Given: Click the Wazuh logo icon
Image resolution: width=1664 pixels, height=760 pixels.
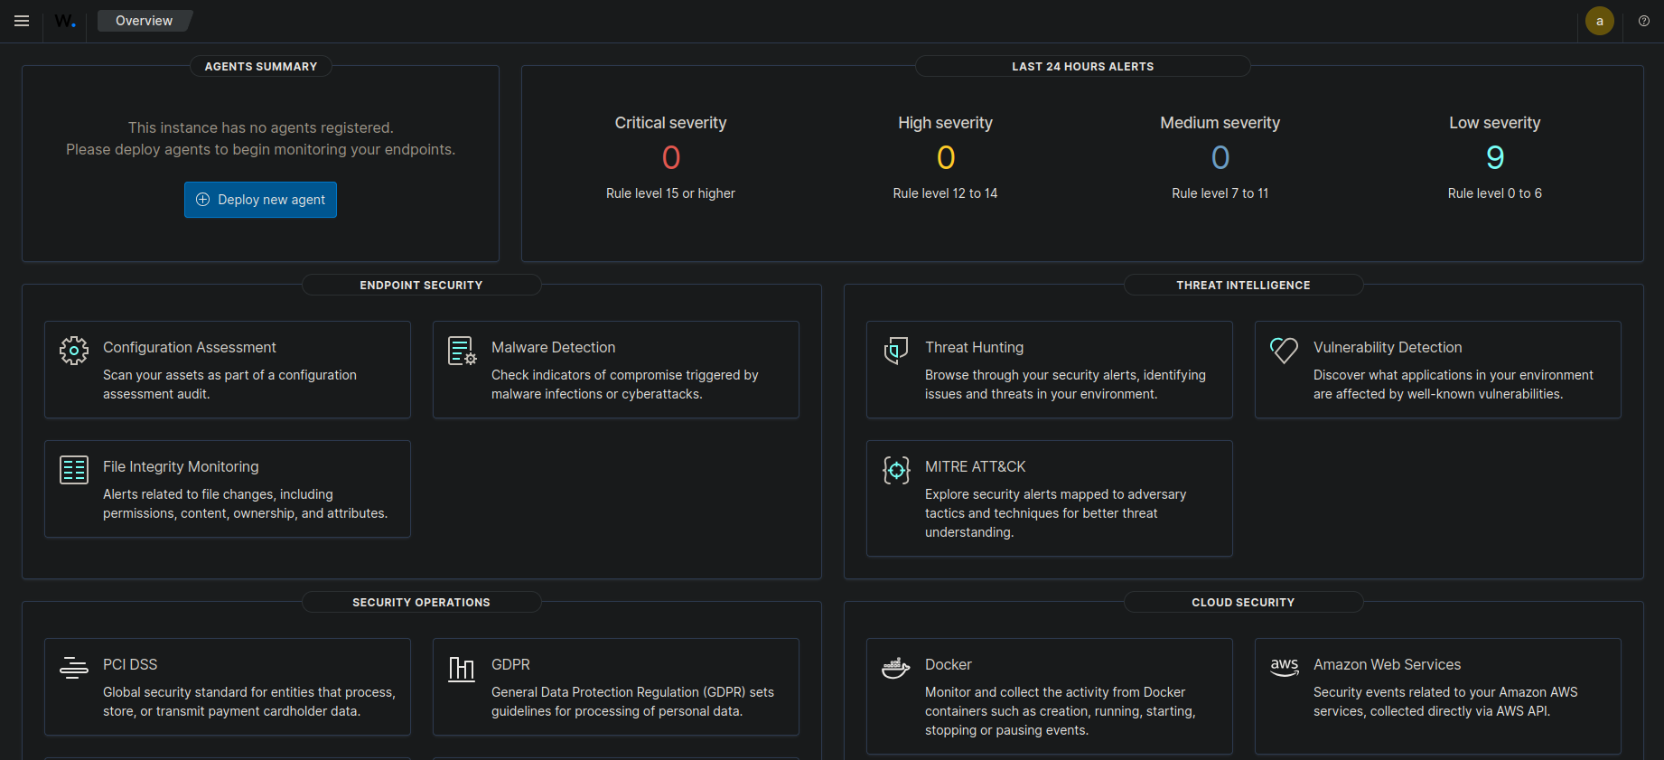Looking at the screenshot, I should (x=64, y=21).
